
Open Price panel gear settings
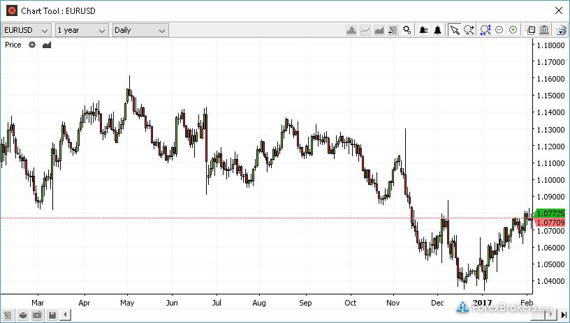(x=32, y=45)
